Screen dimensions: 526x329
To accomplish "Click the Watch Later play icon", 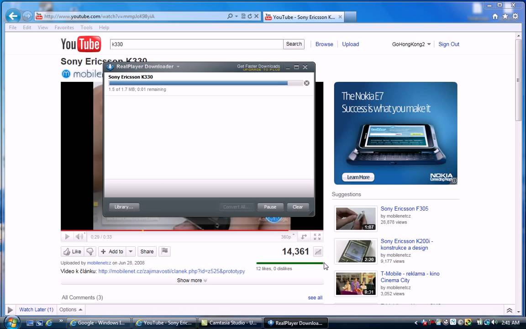I will click(x=10, y=309).
